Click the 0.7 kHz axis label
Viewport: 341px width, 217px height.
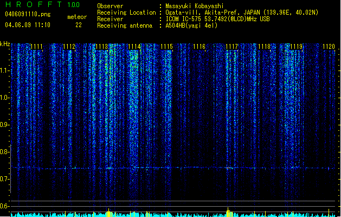[x=4, y=179]
